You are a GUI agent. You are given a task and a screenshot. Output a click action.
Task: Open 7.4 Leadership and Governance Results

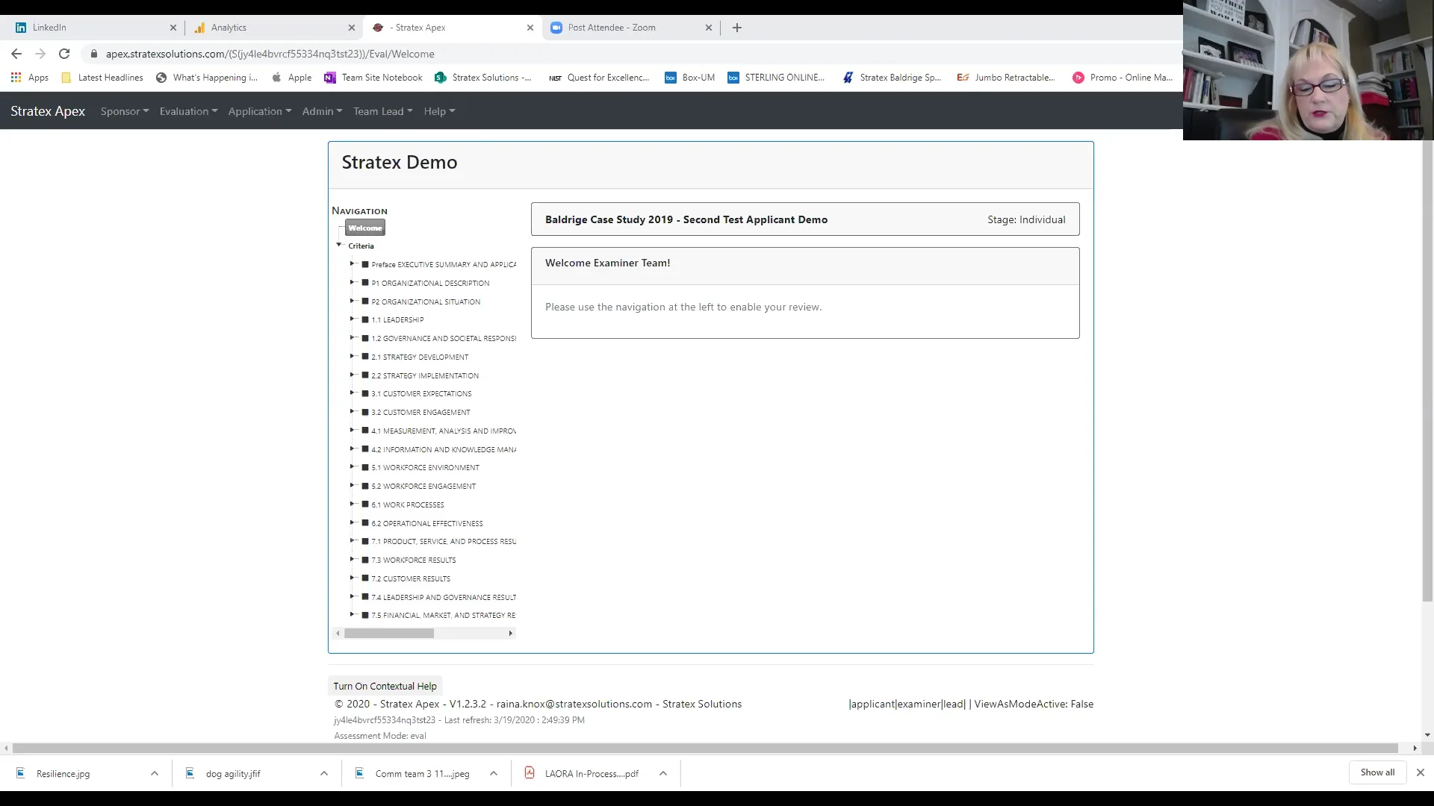(x=444, y=597)
